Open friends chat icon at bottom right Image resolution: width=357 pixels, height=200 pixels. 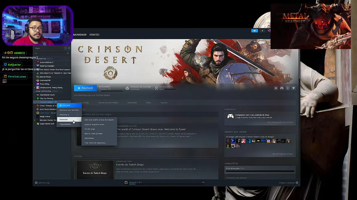point(297,183)
